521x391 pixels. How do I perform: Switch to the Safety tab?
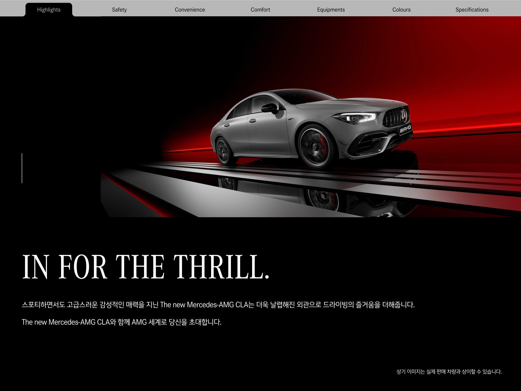click(x=119, y=10)
